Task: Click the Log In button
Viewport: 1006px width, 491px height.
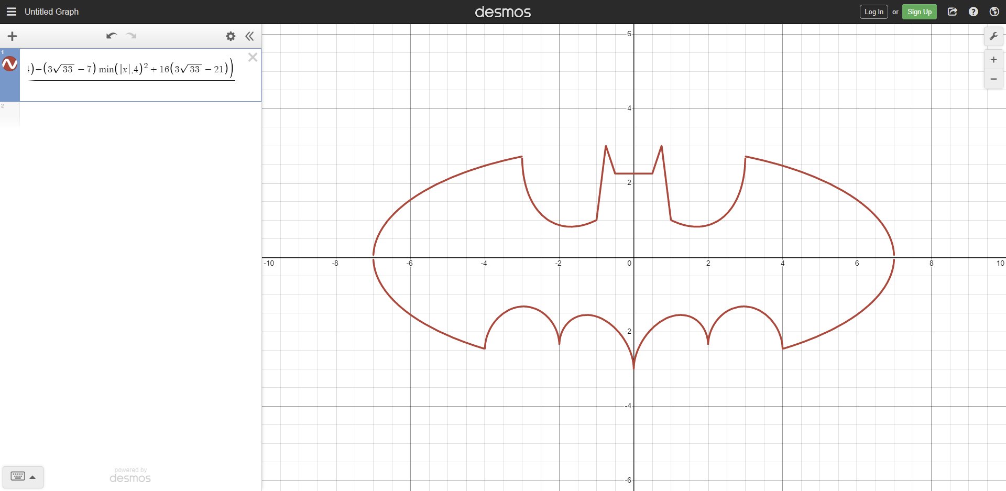Action: pyautogui.click(x=873, y=12)
